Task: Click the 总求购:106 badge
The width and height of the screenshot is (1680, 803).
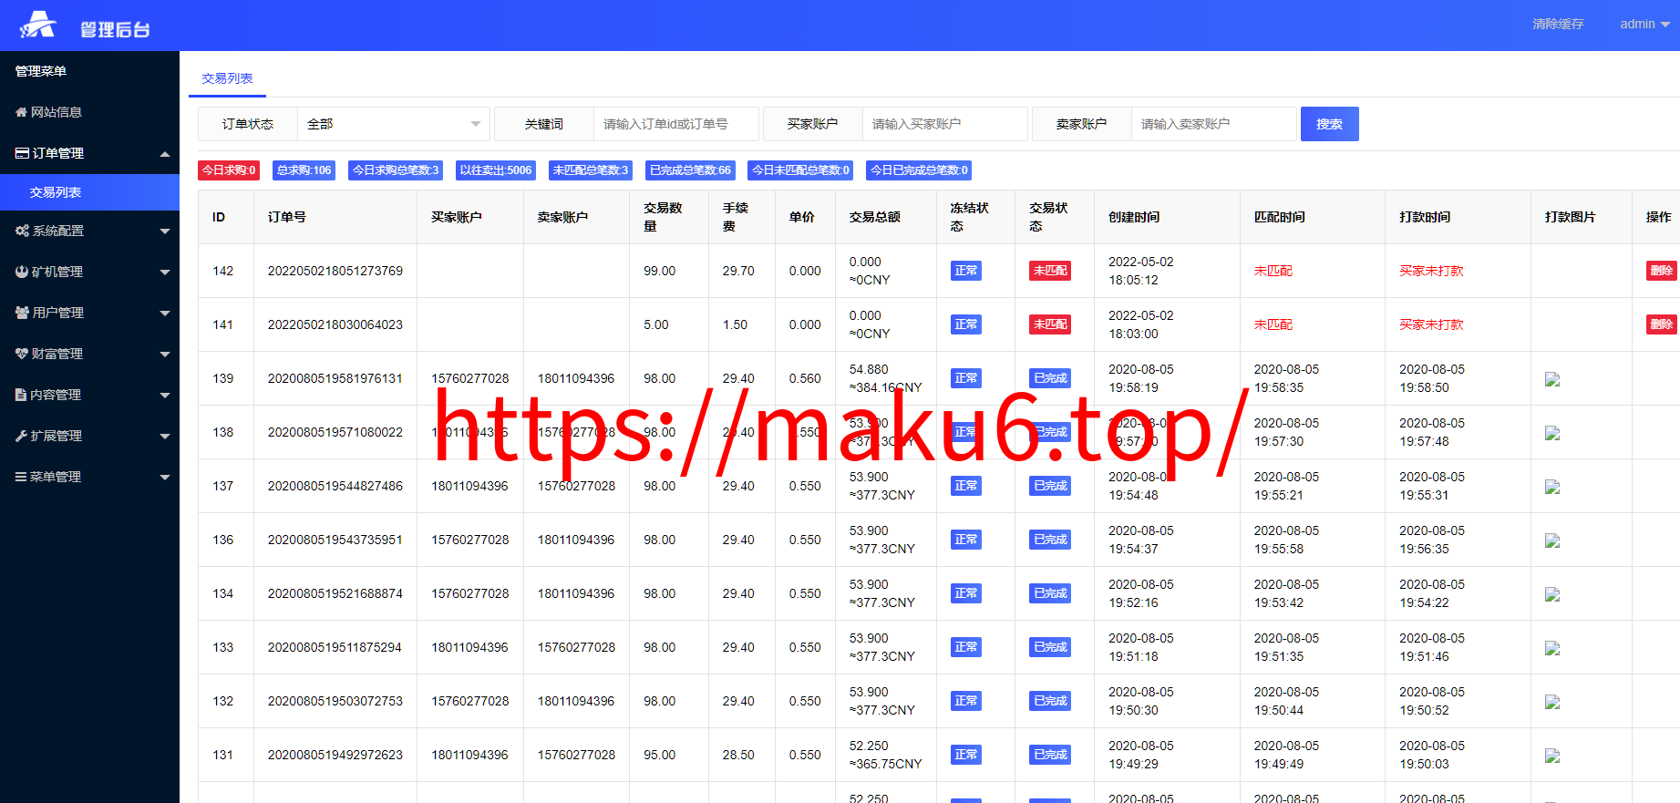Action: [304, 170]
